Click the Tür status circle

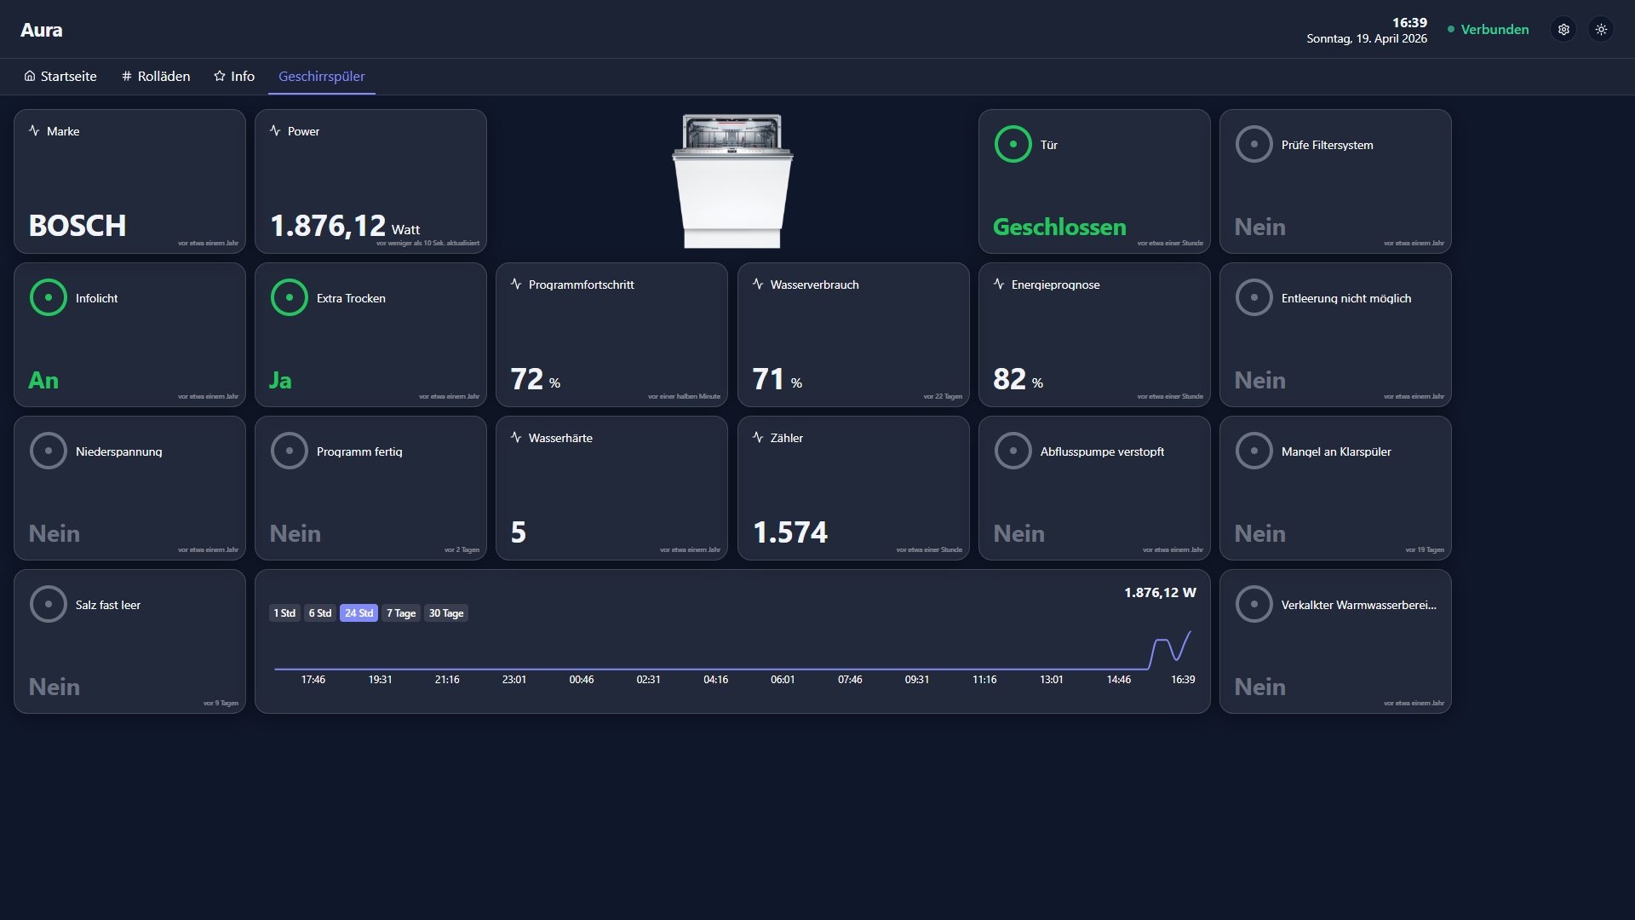(x=1013, y=144)
